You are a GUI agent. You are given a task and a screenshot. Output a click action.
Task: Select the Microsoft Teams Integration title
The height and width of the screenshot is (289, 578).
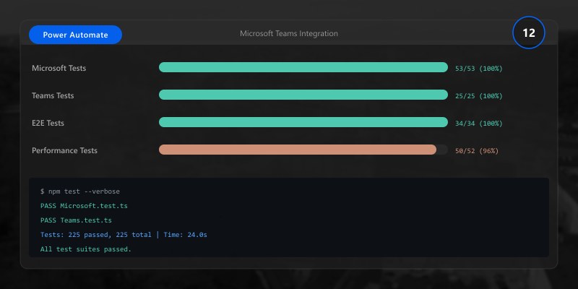pyautogui.click(x=288, y=33)
